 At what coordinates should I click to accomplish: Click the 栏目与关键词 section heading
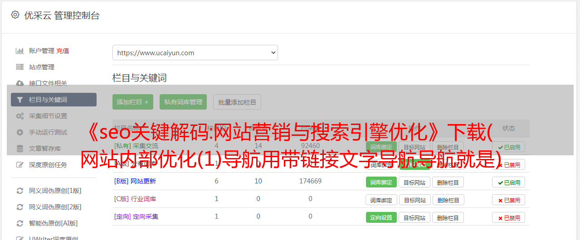(x=139, y=78)
